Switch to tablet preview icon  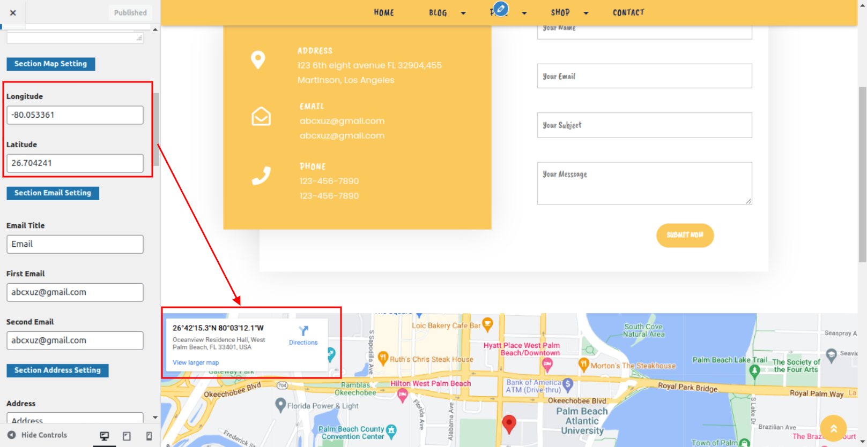pyautogui.click(x=127, y=436)
